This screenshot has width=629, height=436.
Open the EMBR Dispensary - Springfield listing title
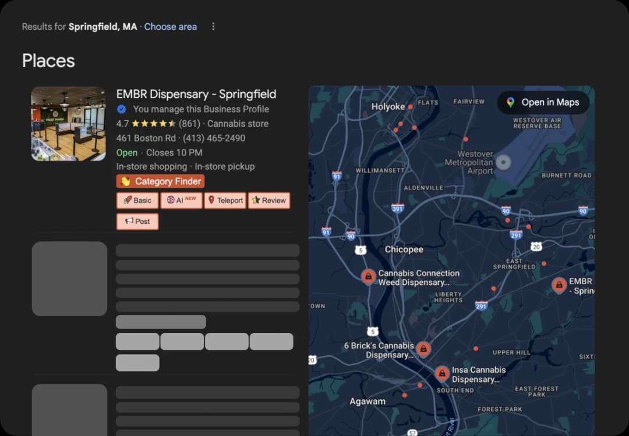(196, 94)
